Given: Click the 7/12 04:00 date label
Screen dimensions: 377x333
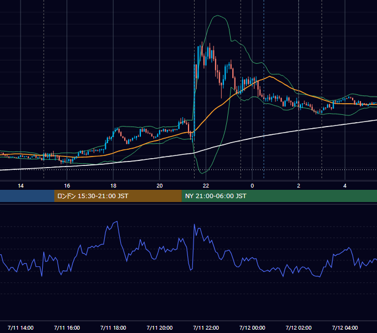Looking at the screenshot, I should click(x=345, y=327).
